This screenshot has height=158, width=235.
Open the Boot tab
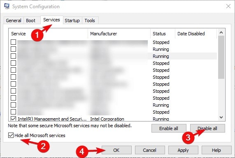click(x=30, y=21)
